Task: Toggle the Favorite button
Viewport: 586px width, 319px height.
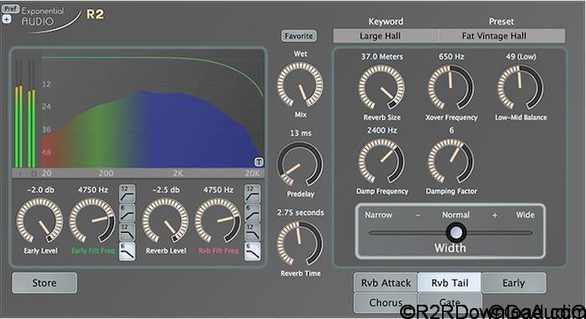Action: point(299,36)
